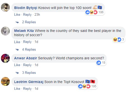Expand the 4 Replies thread

29,50
